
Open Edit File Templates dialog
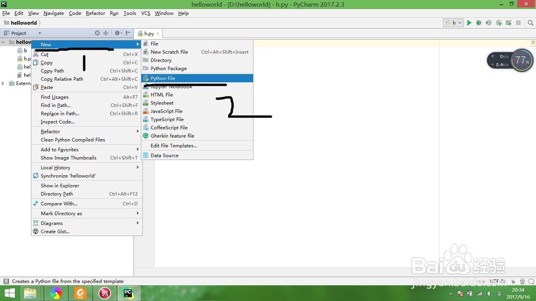coord(197,146)
